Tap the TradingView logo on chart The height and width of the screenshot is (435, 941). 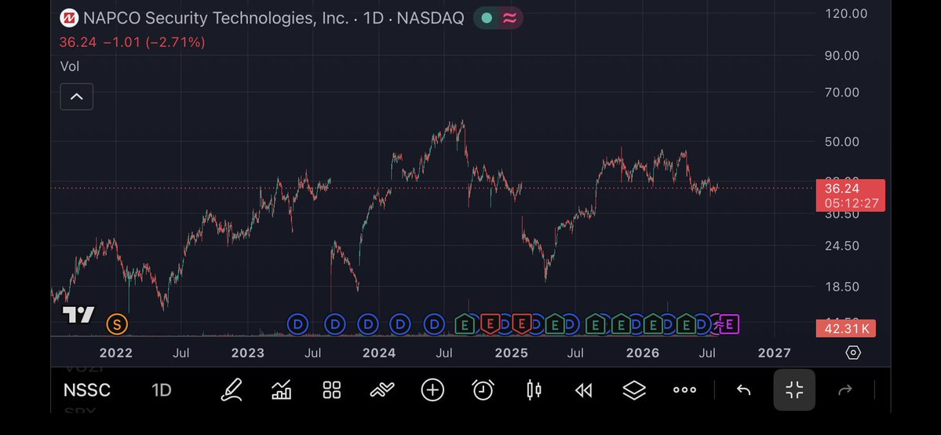[x=78, y=314]
